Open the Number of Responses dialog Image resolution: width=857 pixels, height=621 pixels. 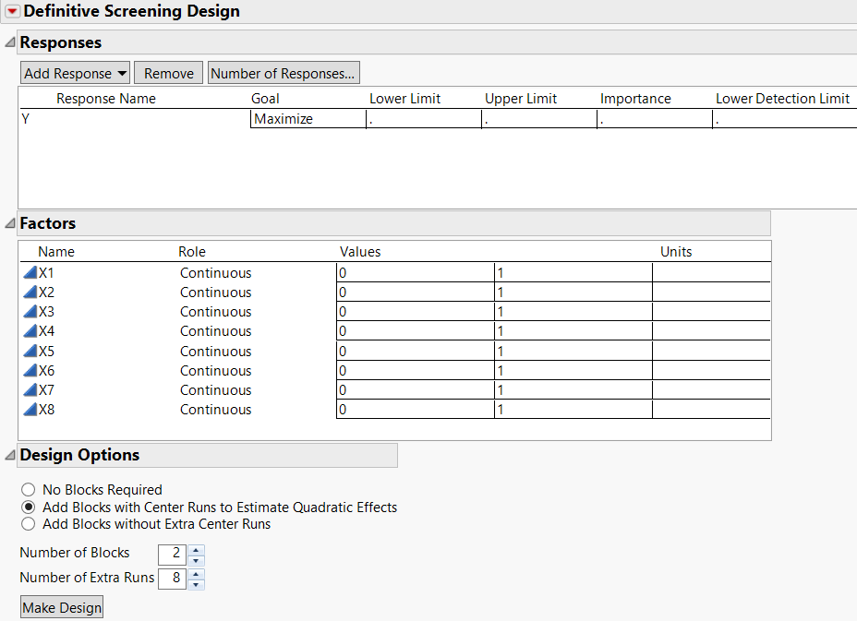click(x=284, y=73)
